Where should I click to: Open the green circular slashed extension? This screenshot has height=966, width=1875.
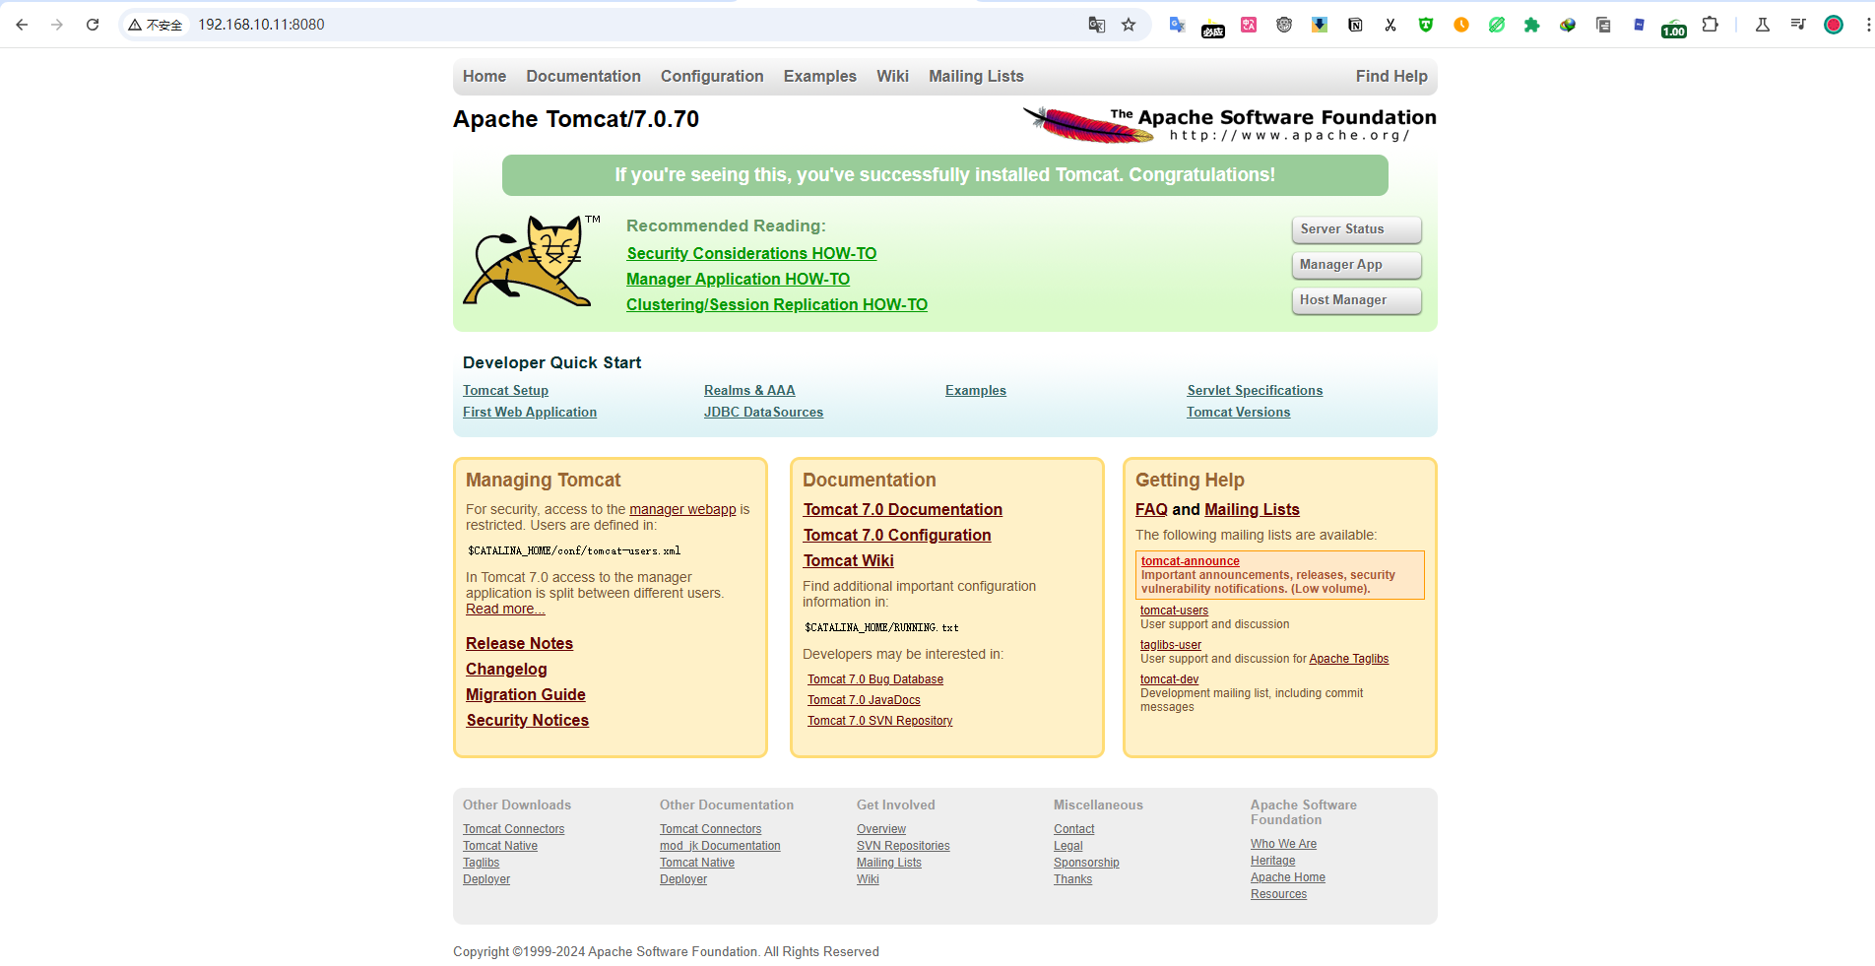[1497, 25]
